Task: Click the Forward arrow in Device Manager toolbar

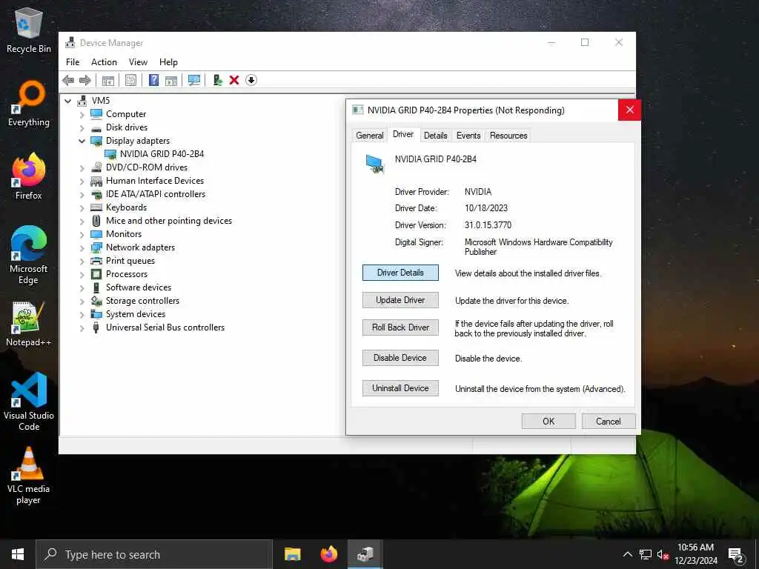Action: [84, 80]
